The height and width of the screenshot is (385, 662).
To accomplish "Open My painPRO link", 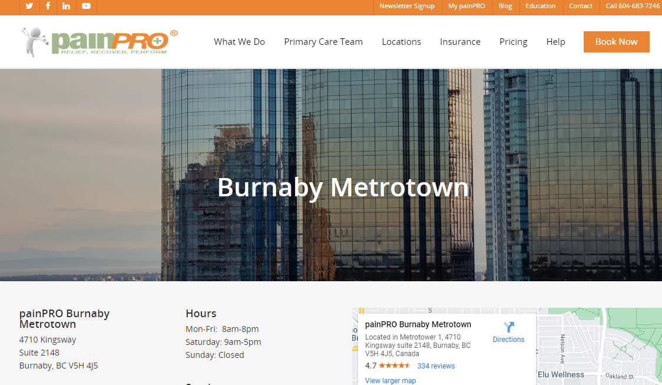I will click(466, 6).
